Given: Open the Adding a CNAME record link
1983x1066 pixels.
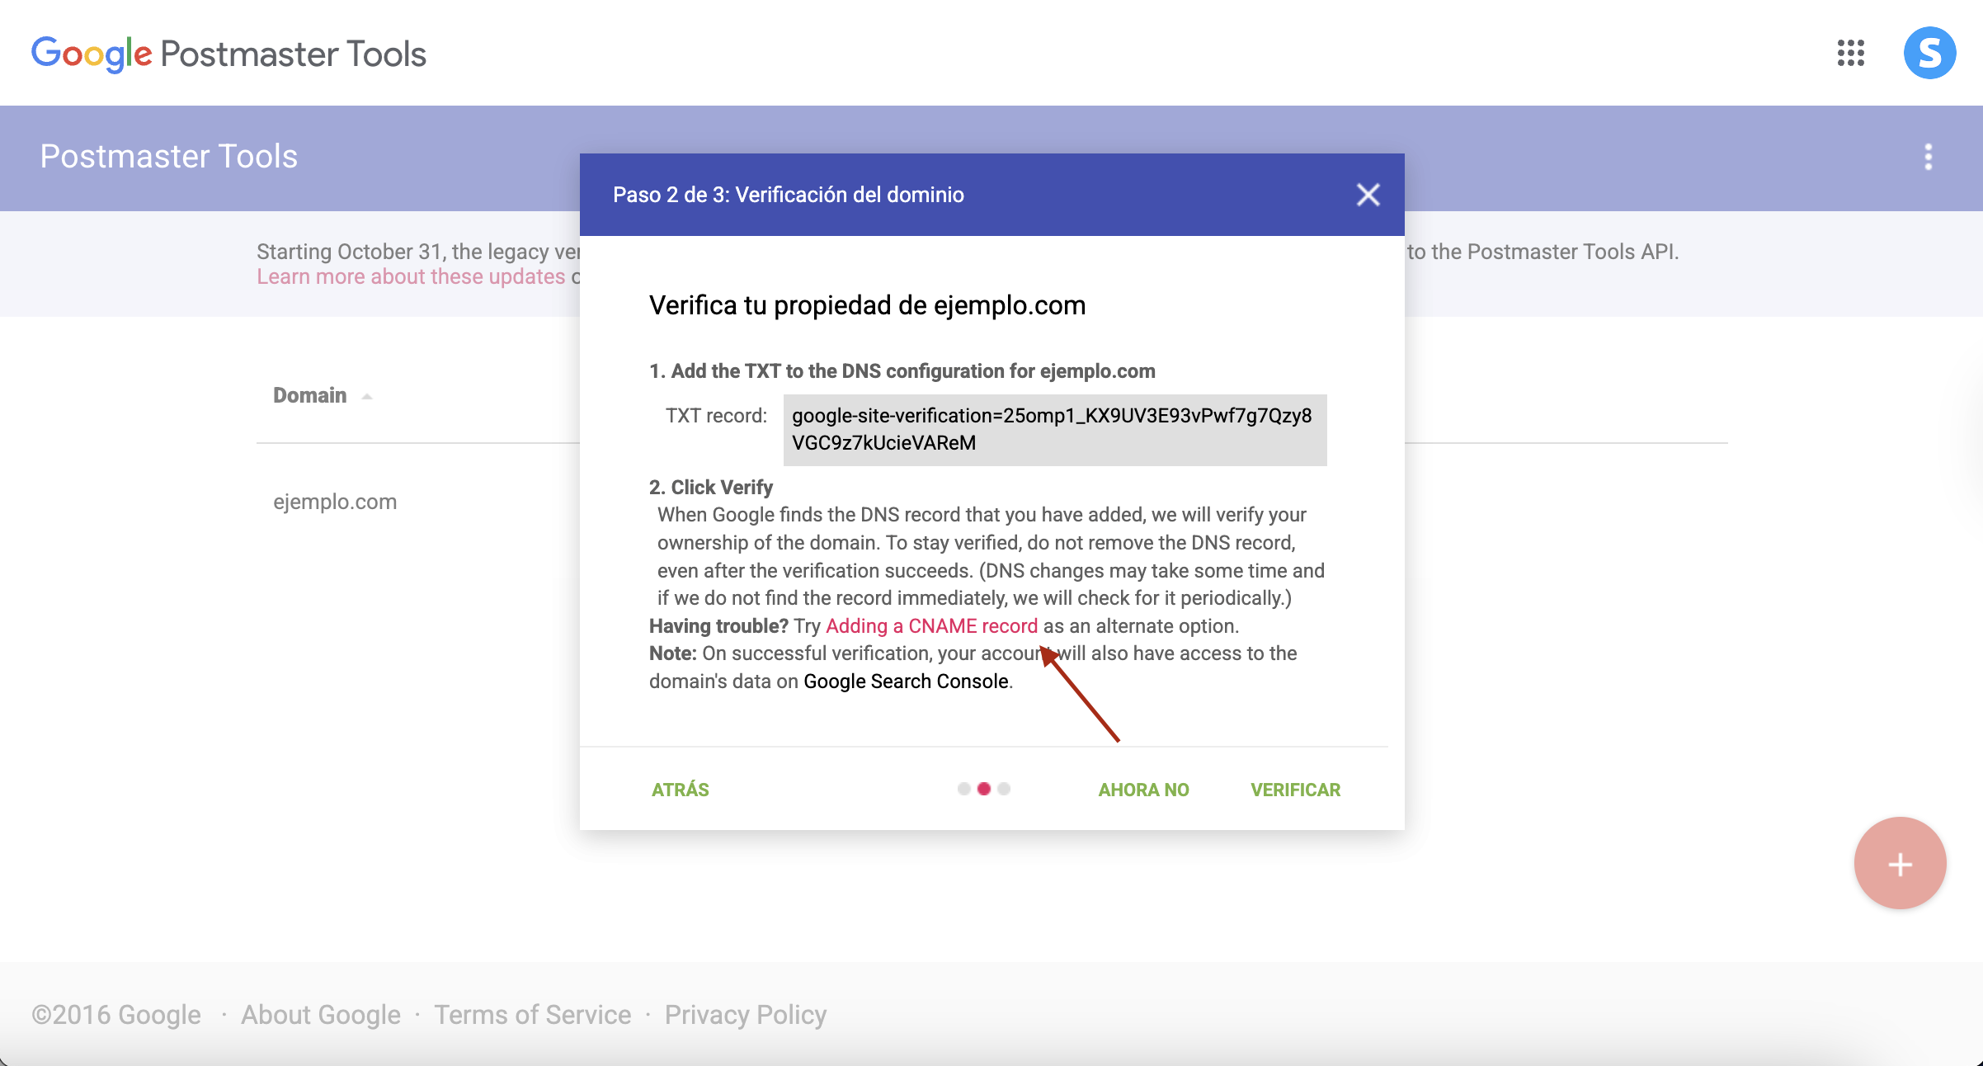Looking at the screenshot, I should click(931, 626).
